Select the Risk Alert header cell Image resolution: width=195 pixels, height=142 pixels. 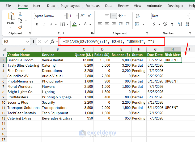click(172, 55)
